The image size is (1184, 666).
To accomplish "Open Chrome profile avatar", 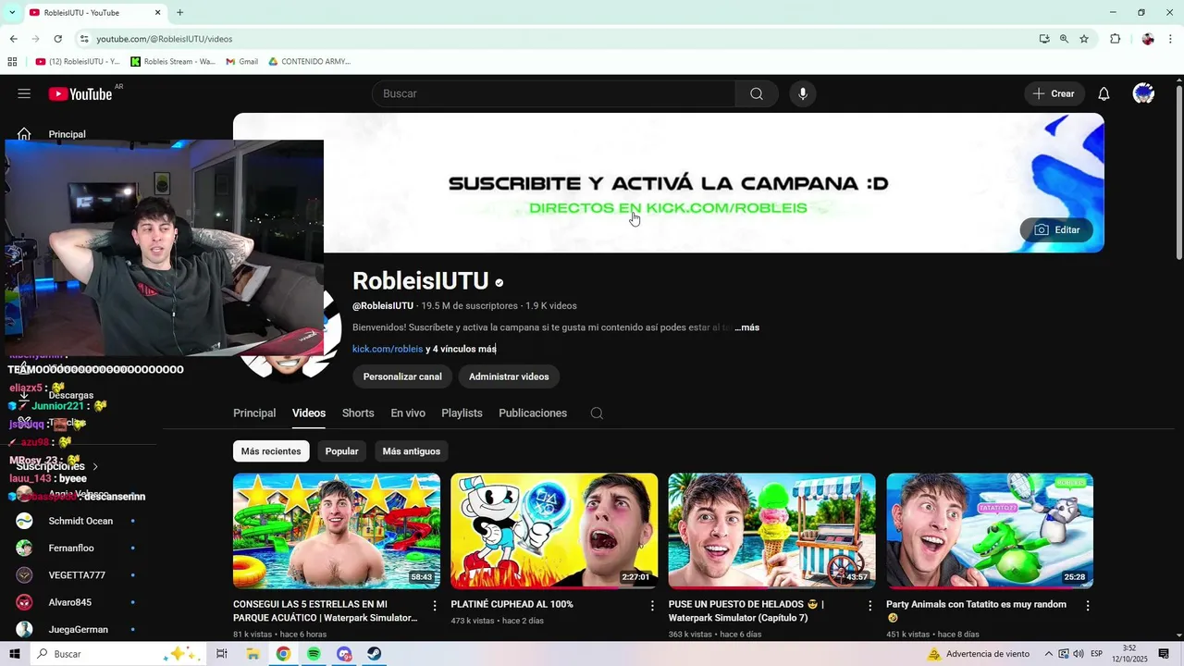I will [x=1148, y=39].
